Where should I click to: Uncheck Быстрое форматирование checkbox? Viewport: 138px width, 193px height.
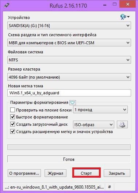(x=12, y=117)
